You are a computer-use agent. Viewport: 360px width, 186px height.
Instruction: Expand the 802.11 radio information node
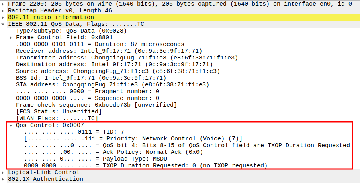pos(4,17)
